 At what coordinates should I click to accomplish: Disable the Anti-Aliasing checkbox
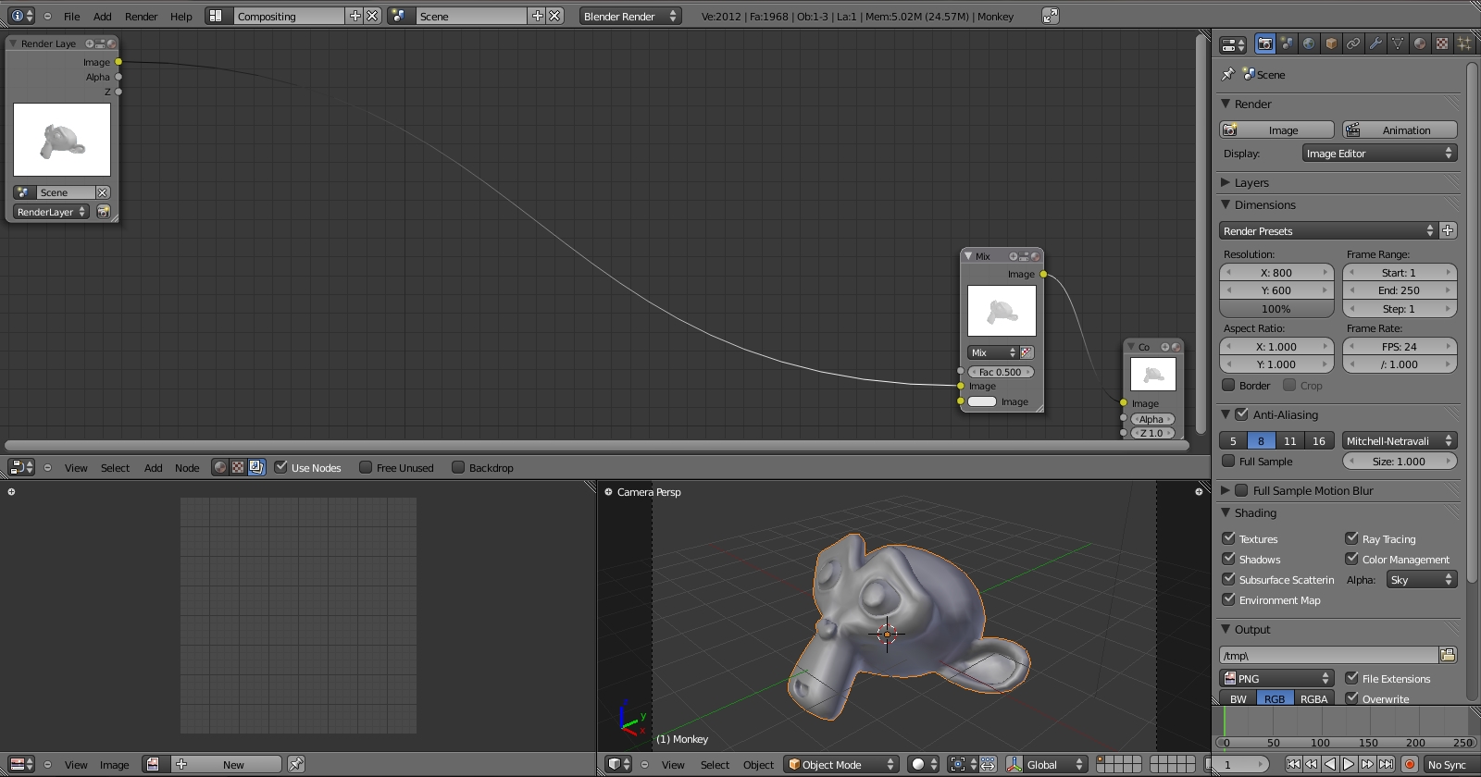point(1242,414)
